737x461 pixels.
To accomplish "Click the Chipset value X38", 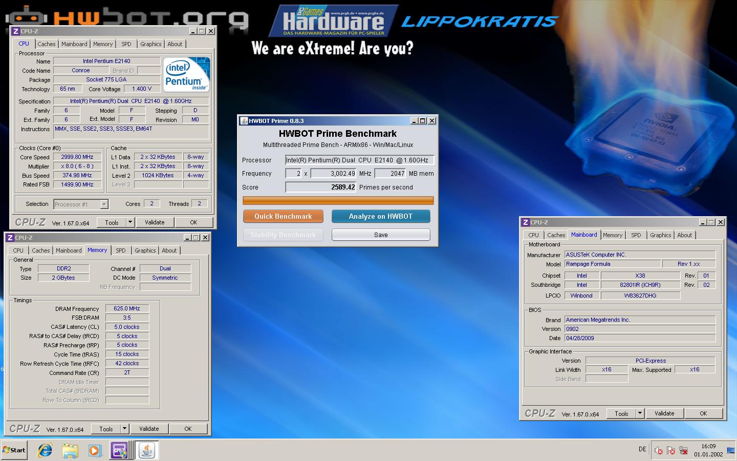I will click(x=640, y=276).
